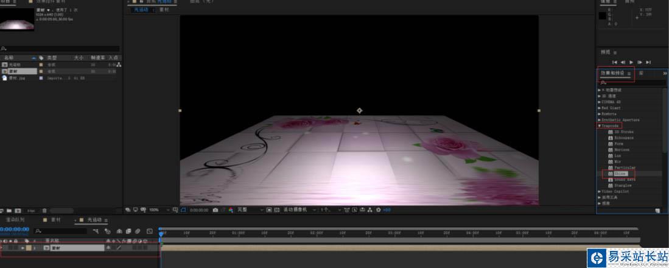Click the timeline layer search field
Viewport: 669px width, 268px height.
(x=60, y=231)
